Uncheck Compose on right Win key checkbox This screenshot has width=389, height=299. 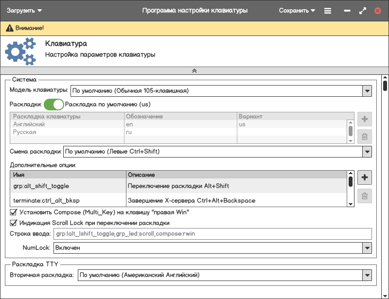point(14,212)
